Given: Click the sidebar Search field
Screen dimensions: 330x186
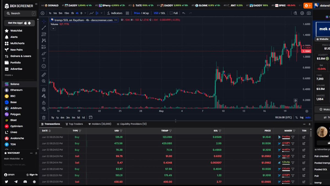Looking at the screenshot, I should [21, 13].
